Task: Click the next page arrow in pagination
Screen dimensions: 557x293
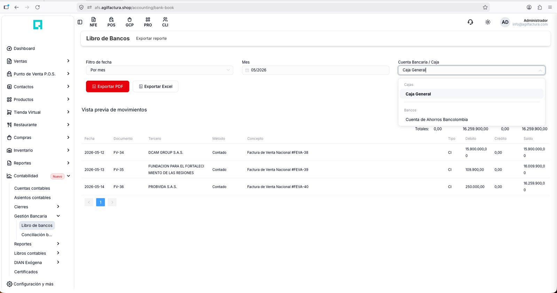Action: click(x=112, y=202)
